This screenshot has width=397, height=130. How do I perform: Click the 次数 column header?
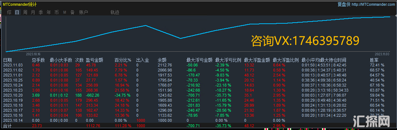(79, 60)
